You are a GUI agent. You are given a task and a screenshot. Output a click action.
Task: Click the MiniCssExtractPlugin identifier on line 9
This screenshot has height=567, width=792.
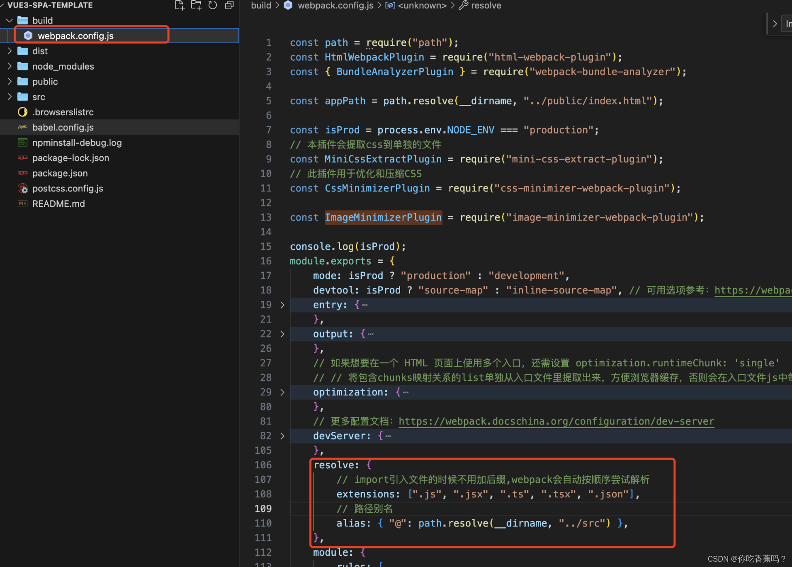[x=383, y=159]
